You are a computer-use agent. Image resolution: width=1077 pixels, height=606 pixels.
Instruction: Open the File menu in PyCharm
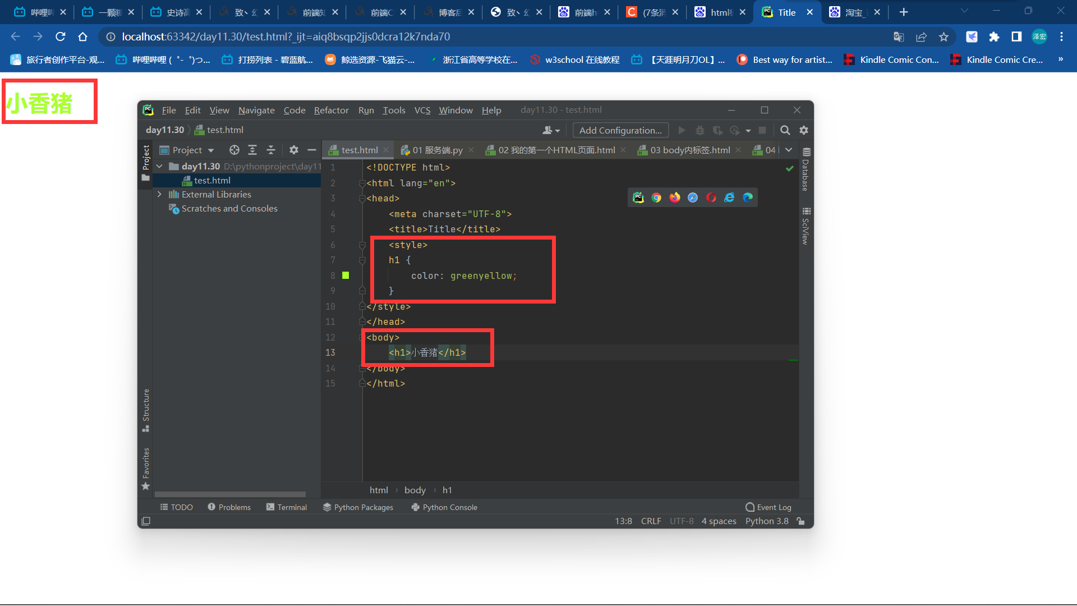[x=169, y=110]
